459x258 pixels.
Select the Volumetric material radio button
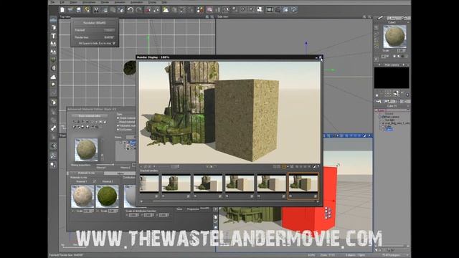(118, 125)
